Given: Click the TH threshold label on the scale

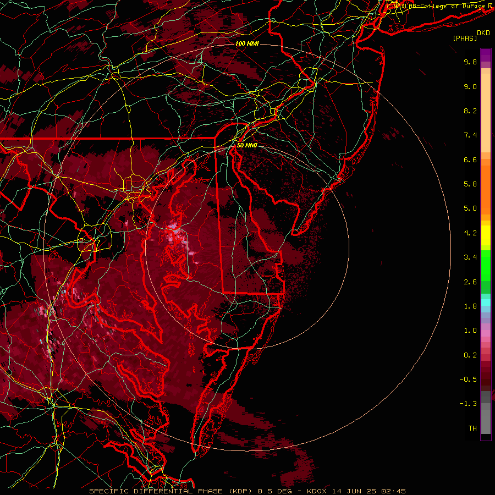Looking at the screenshot, I should pyautogui.click(x=472, y=428).
